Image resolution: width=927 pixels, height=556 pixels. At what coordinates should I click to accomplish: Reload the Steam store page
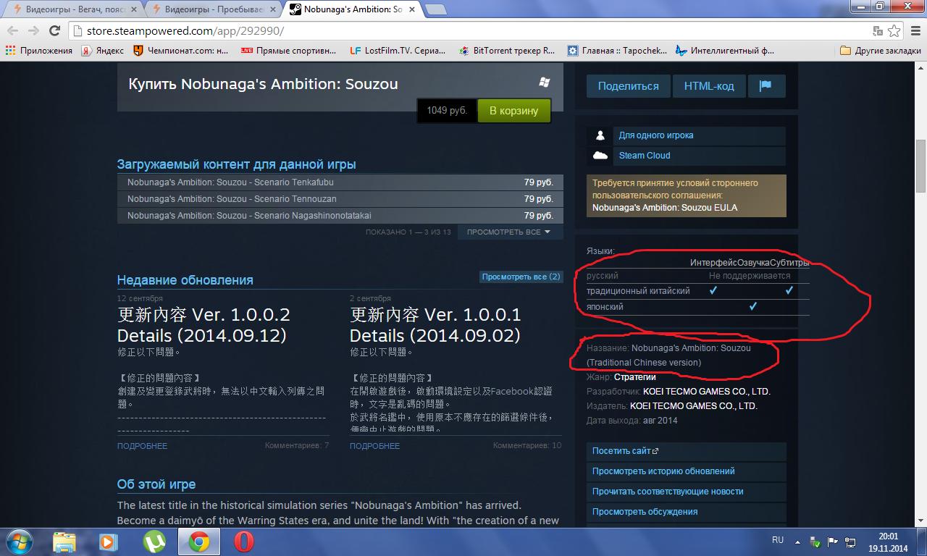point(54,30)
